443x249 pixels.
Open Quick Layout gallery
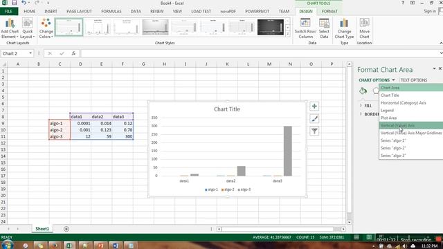(28, 28)
